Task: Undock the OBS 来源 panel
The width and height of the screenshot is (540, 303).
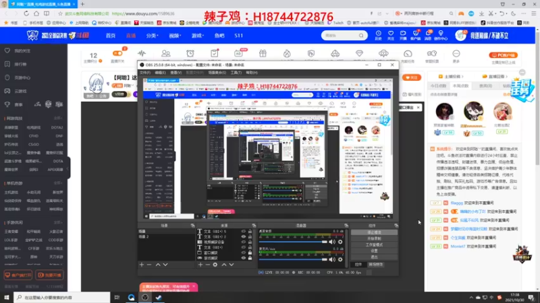Action: tap(254, 226)
